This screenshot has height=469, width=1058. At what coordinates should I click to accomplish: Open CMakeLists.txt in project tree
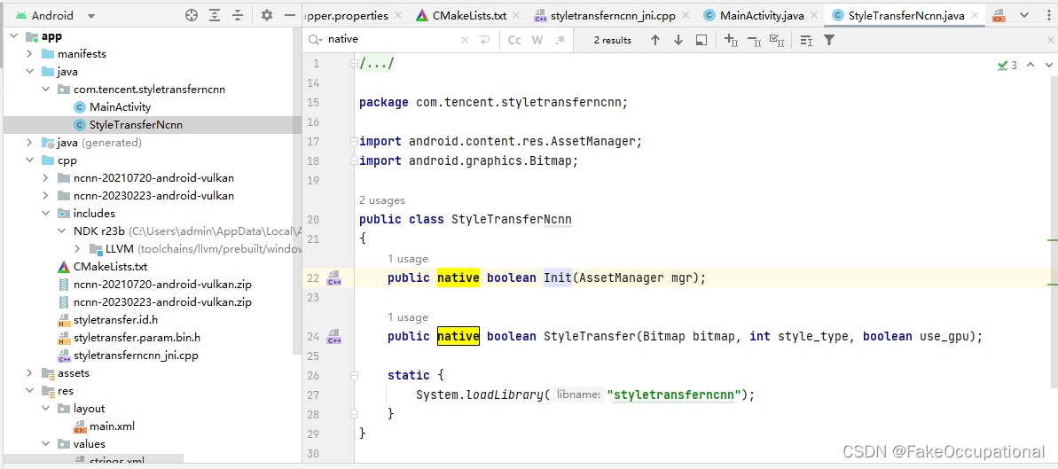[110, 267]
